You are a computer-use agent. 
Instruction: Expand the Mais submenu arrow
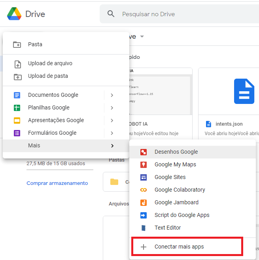click(112, 146)
